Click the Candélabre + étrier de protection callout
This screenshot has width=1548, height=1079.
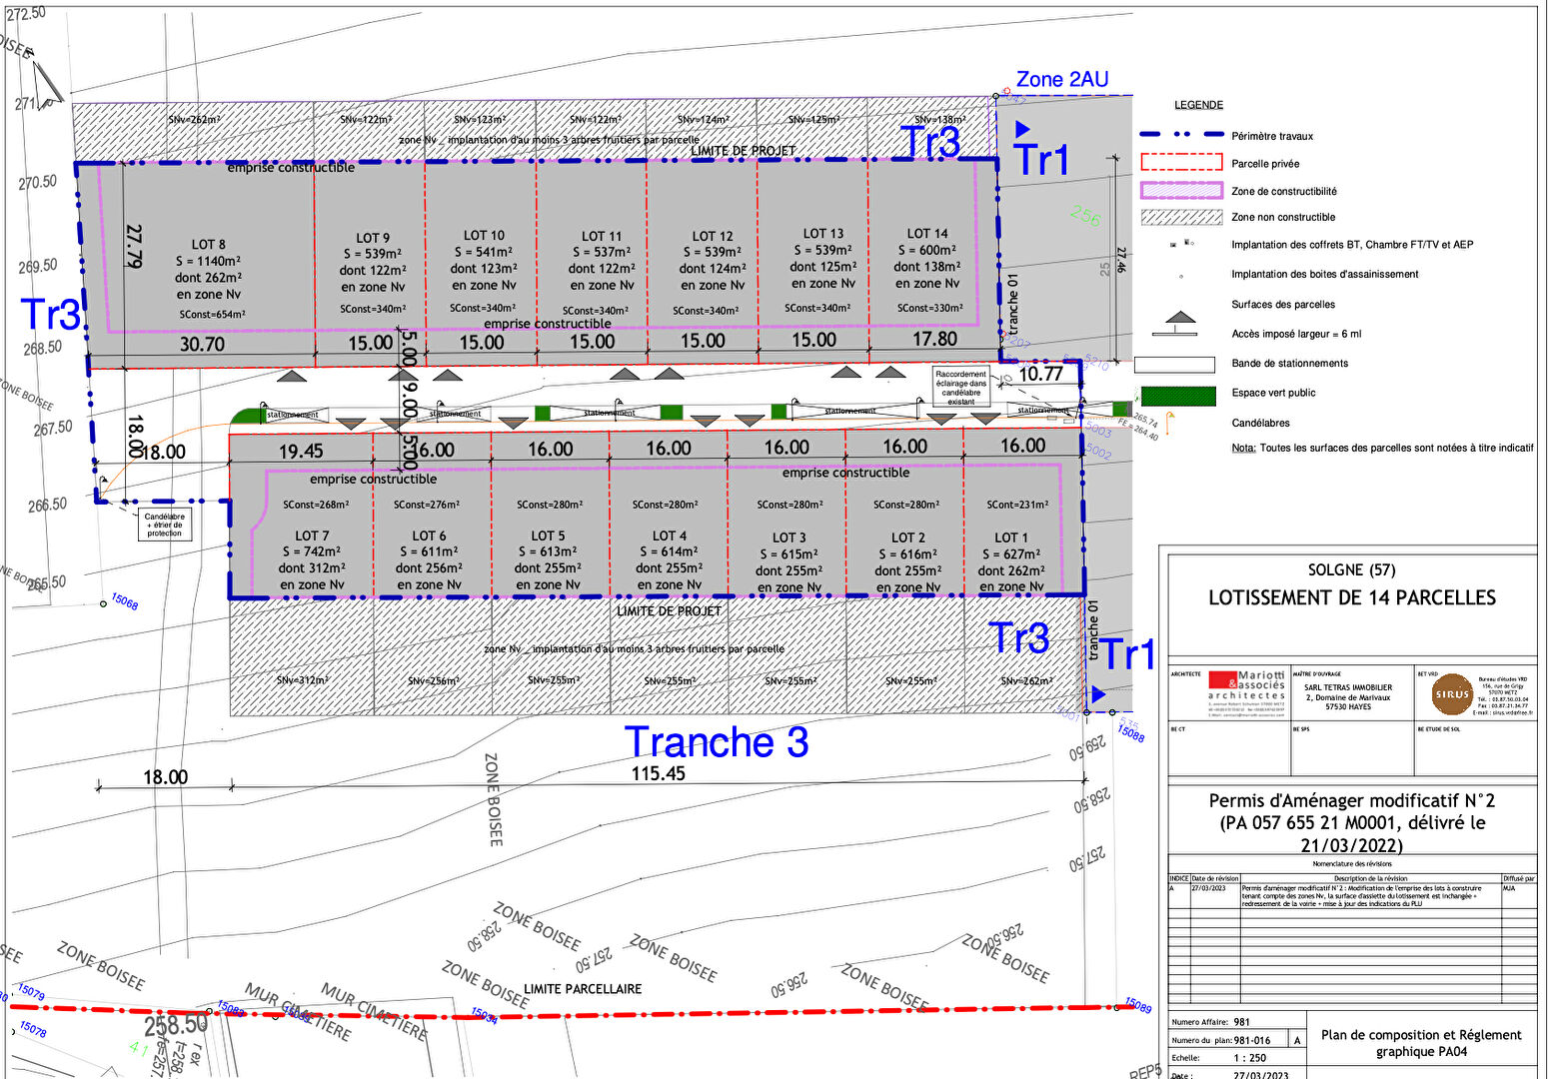click(x=165, y=525)
